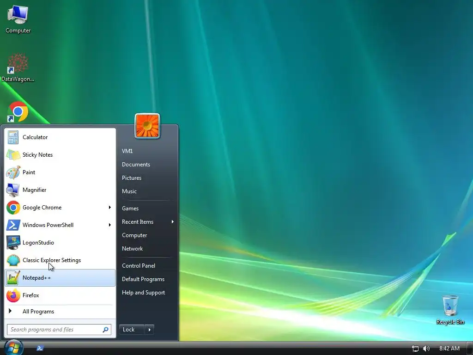
Task: Select the Computer desktop icon
Action: coord(18,19)
